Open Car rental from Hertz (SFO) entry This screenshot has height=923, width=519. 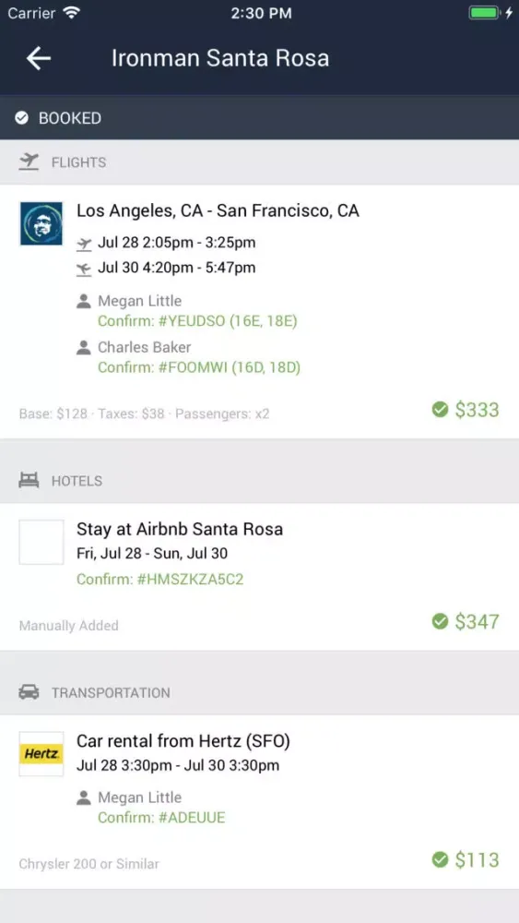tap(259, 802)
